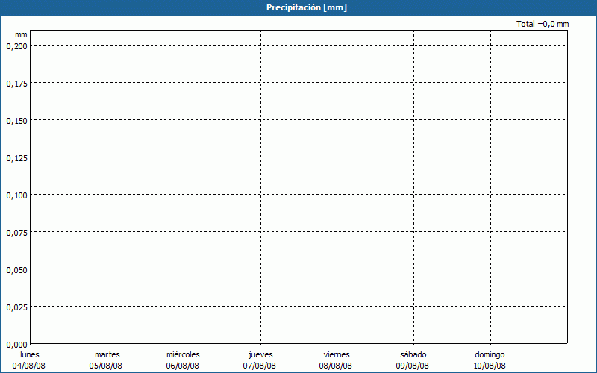Click the lunes day label
This screenshot has height=373, width=597.
coord(29,354)
